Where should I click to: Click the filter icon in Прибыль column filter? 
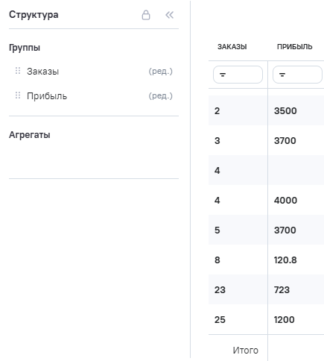click(x=282, y=75)
